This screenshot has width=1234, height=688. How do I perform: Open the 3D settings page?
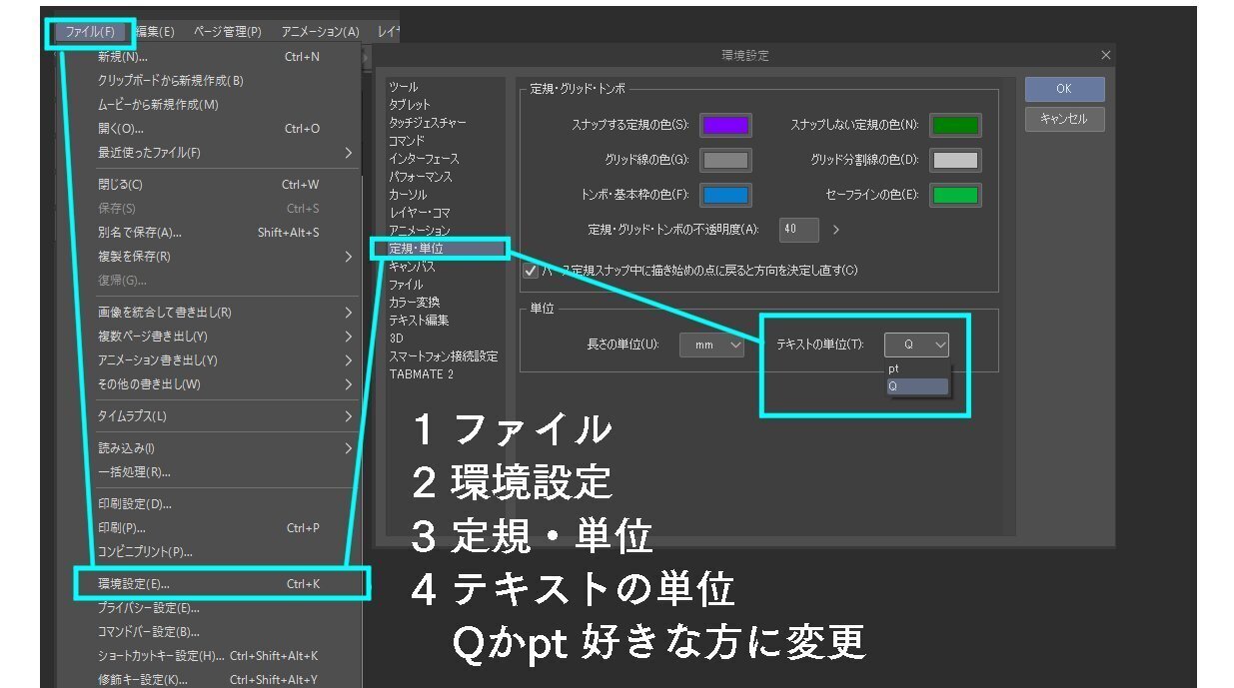click(x=400, y=338)
